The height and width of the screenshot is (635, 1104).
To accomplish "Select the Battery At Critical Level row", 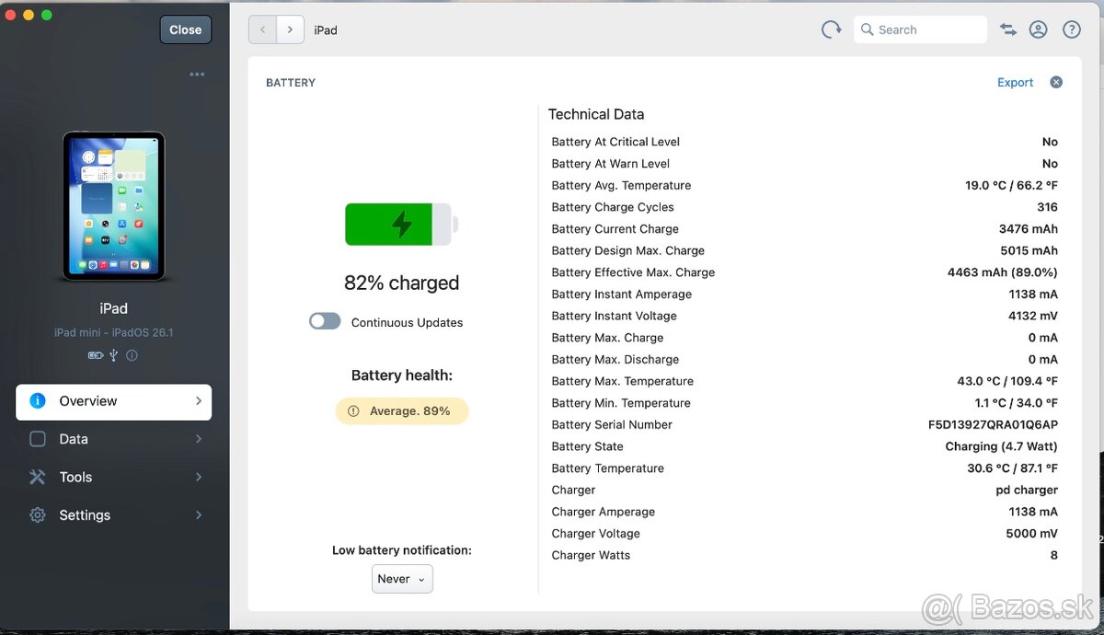I will pyautogui.click(x=804, y=142).
